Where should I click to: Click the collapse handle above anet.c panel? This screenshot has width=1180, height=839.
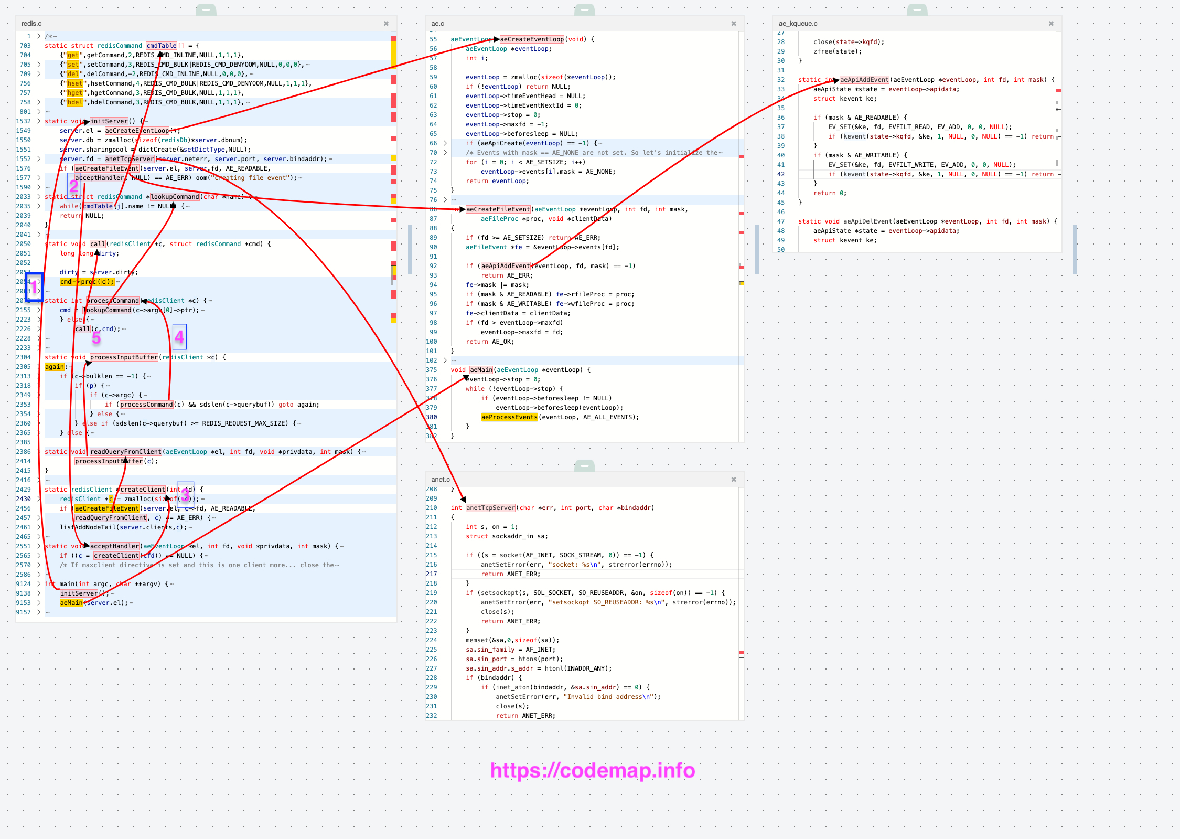coord(584,466)
